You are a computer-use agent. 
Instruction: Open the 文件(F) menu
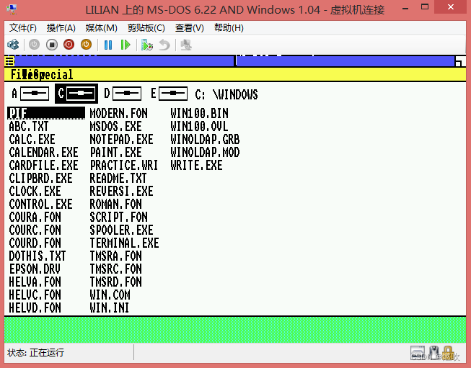tap(23, 28)
